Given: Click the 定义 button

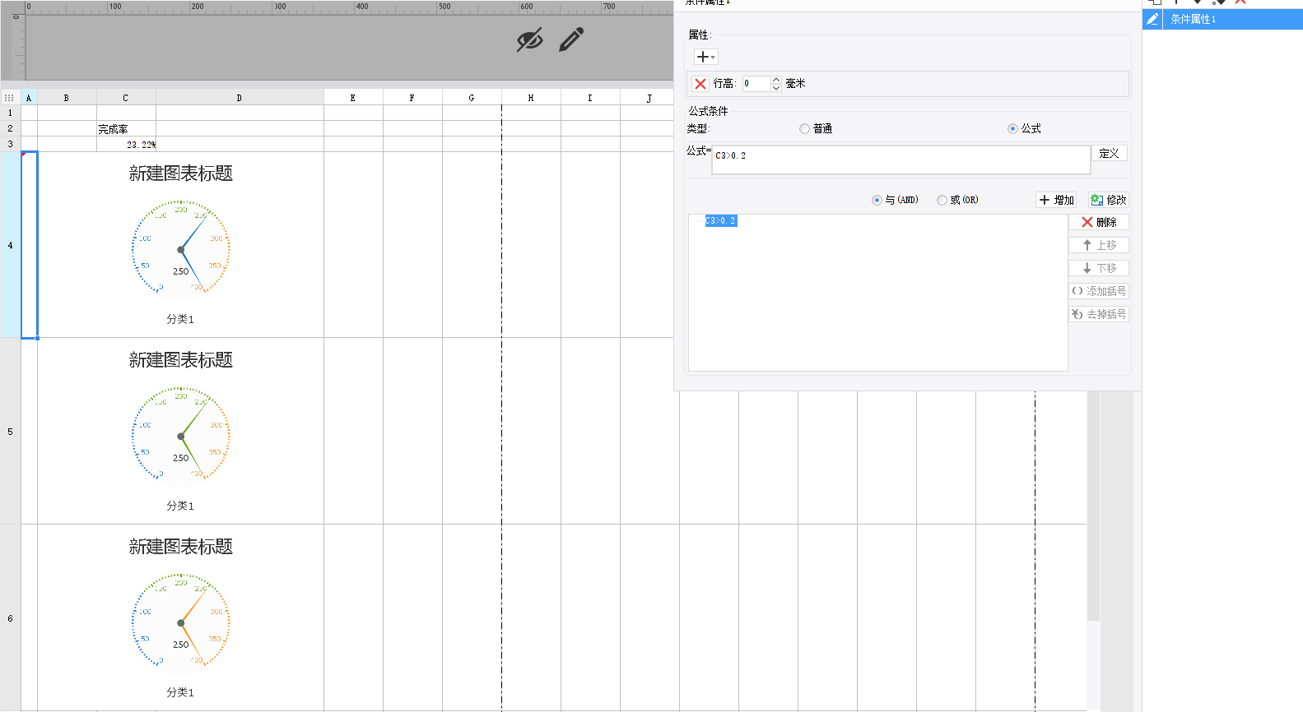Looking at the screenshot, I should [1109, 154].
